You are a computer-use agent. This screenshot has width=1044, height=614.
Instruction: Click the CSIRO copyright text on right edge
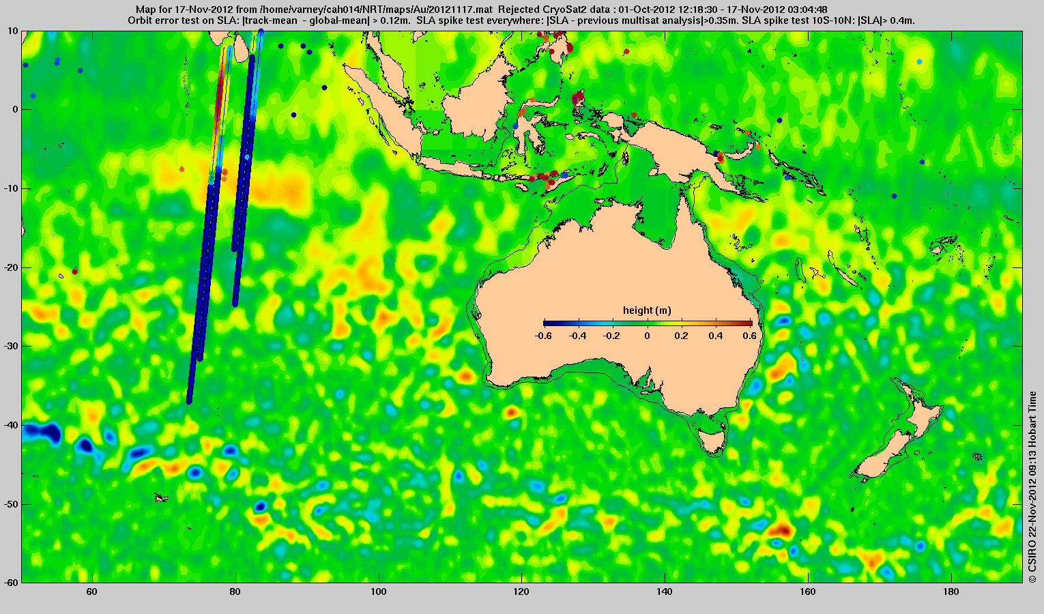tap(1032, 486)
